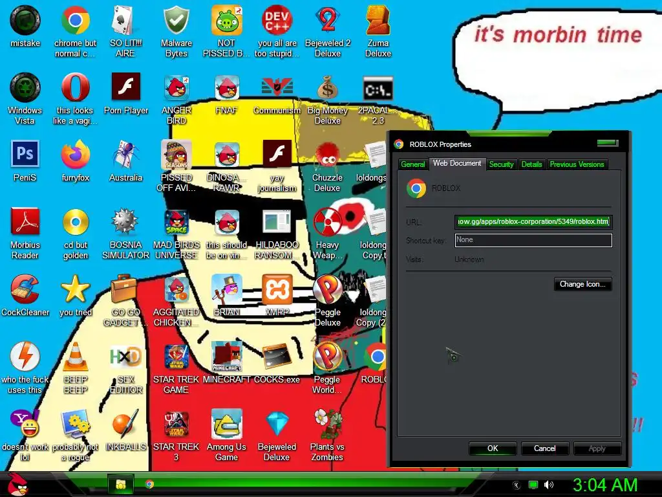662x497 pixels.
Task: Switch to the General tab
Action: point(412,164)
